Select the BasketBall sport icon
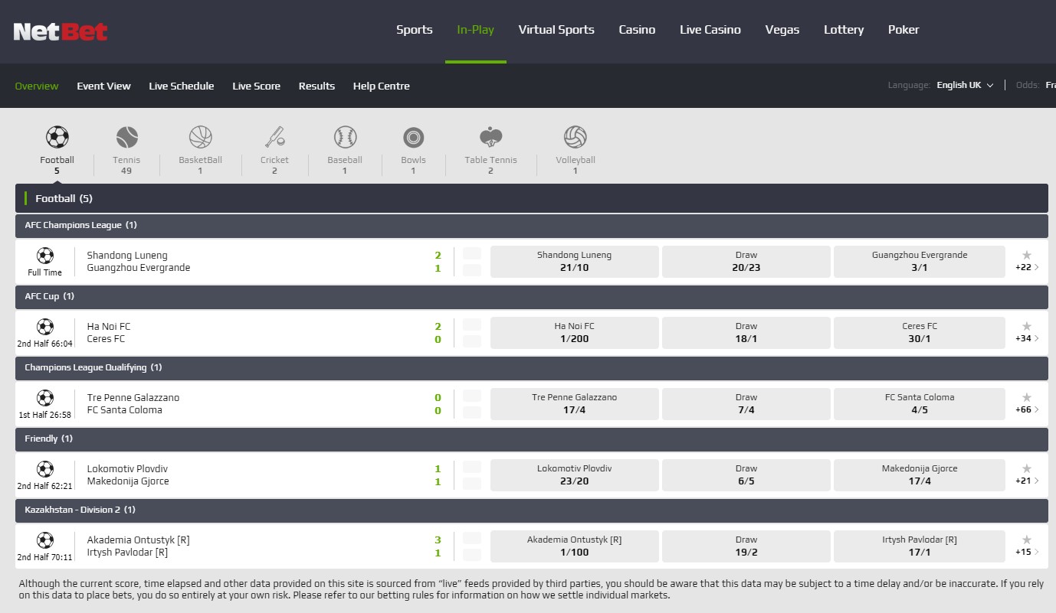This screenshot has width=1056, height=613. [x=201, y=138]
